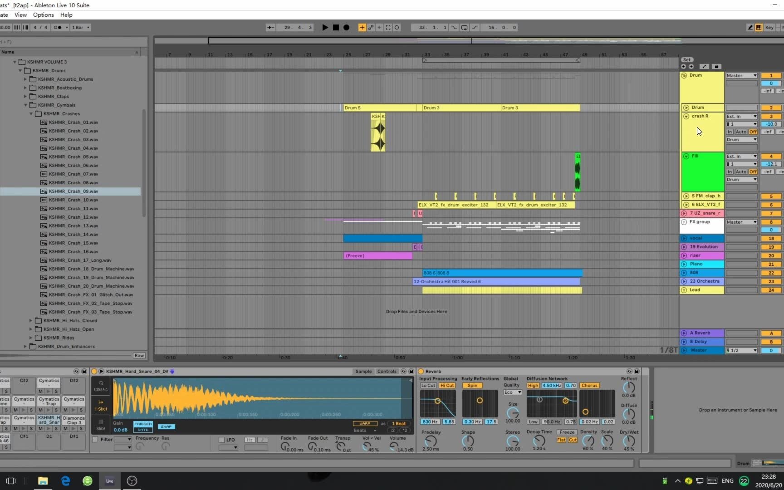Toggle Automation Arm icon

click(371, 27)
